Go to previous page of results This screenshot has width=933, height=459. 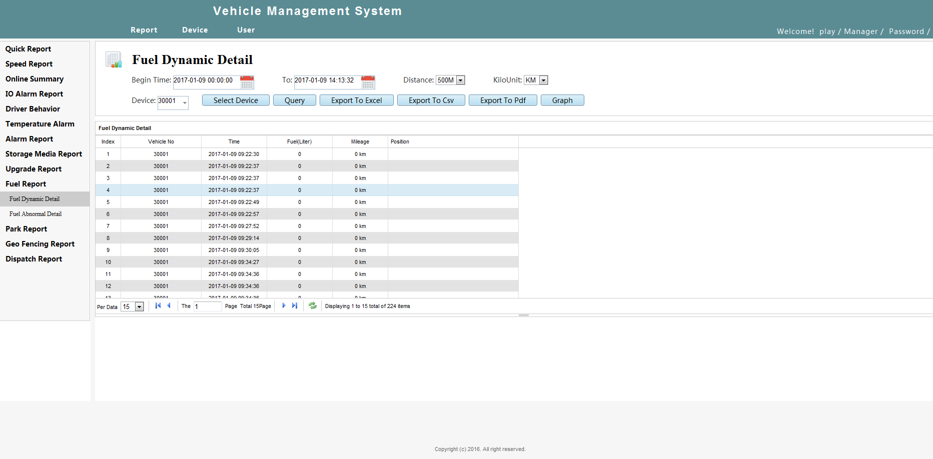coord(169,305)
